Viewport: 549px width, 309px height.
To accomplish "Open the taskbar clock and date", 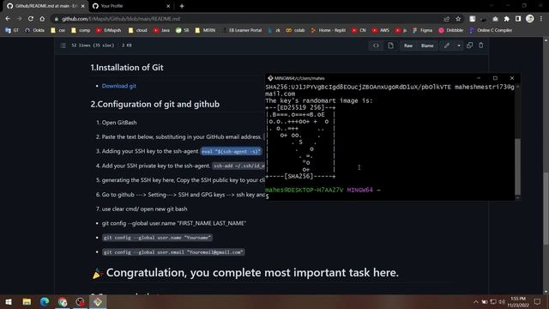I will pyautogui.click(x=518, y=301).
